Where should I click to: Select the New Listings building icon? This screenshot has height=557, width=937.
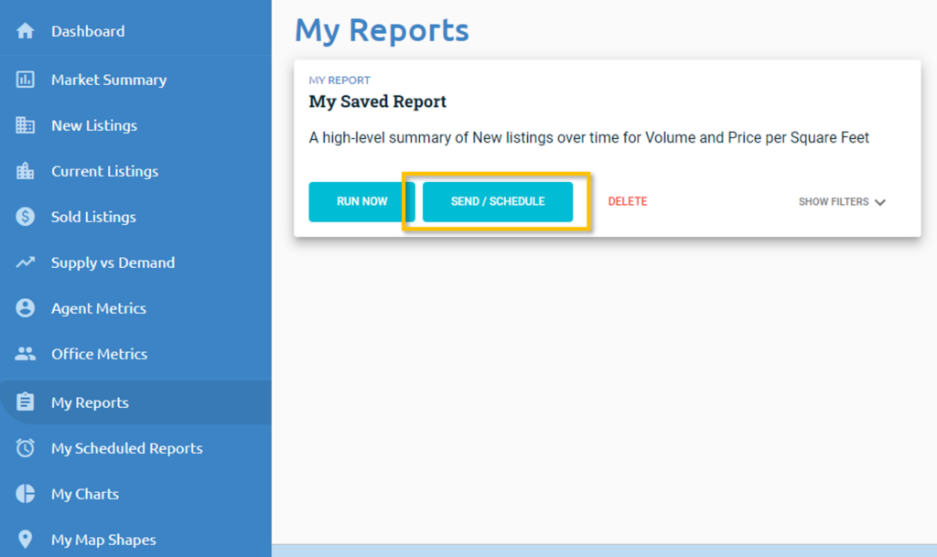pos(26,125)
